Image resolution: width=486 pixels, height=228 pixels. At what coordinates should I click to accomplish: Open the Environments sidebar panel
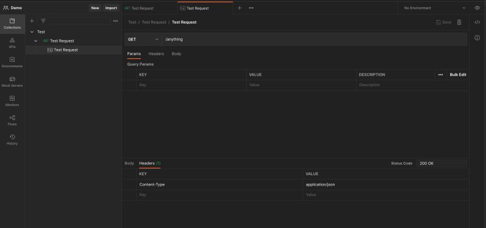12,62
